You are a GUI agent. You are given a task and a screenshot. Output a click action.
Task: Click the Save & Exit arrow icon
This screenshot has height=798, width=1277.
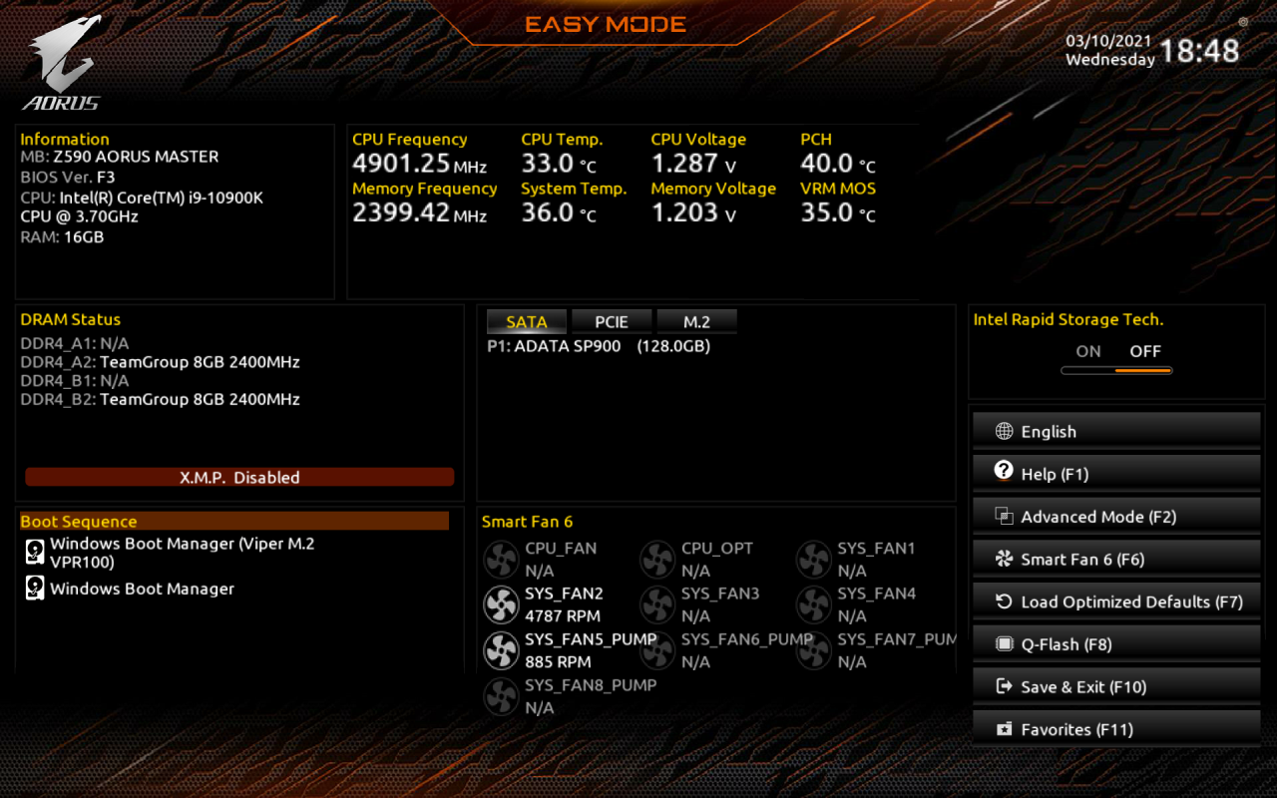pyautogui.click(x=1005, y=686)
